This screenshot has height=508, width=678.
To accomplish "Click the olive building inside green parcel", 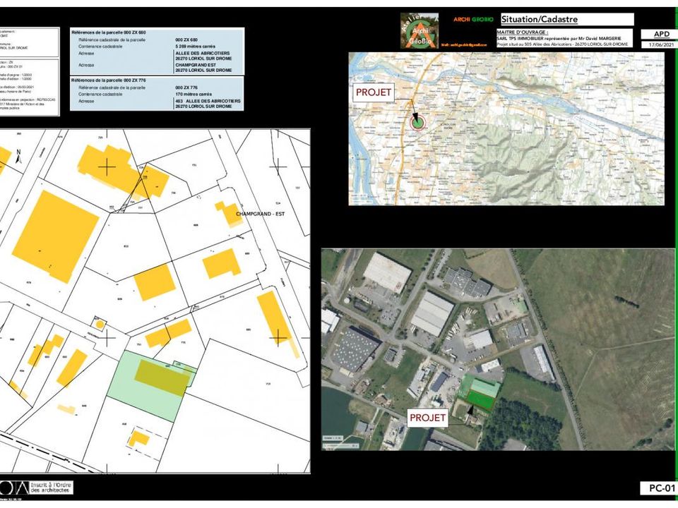I will coord(163,377).
